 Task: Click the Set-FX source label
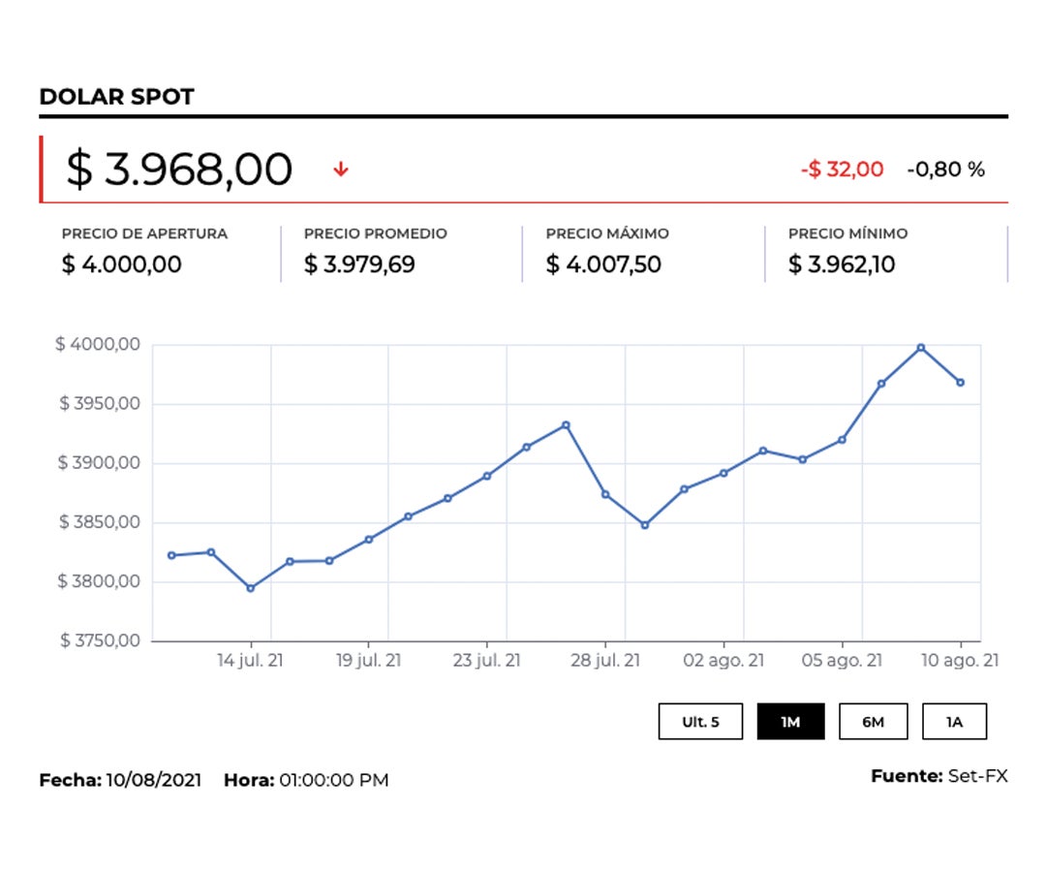tap(976, 776)
